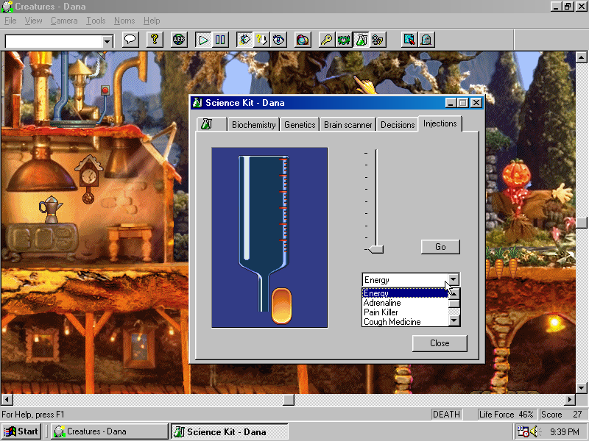The image size is (589, 441).
Task: Click the camera lens toolbar icon
Action: click(303, 40)
